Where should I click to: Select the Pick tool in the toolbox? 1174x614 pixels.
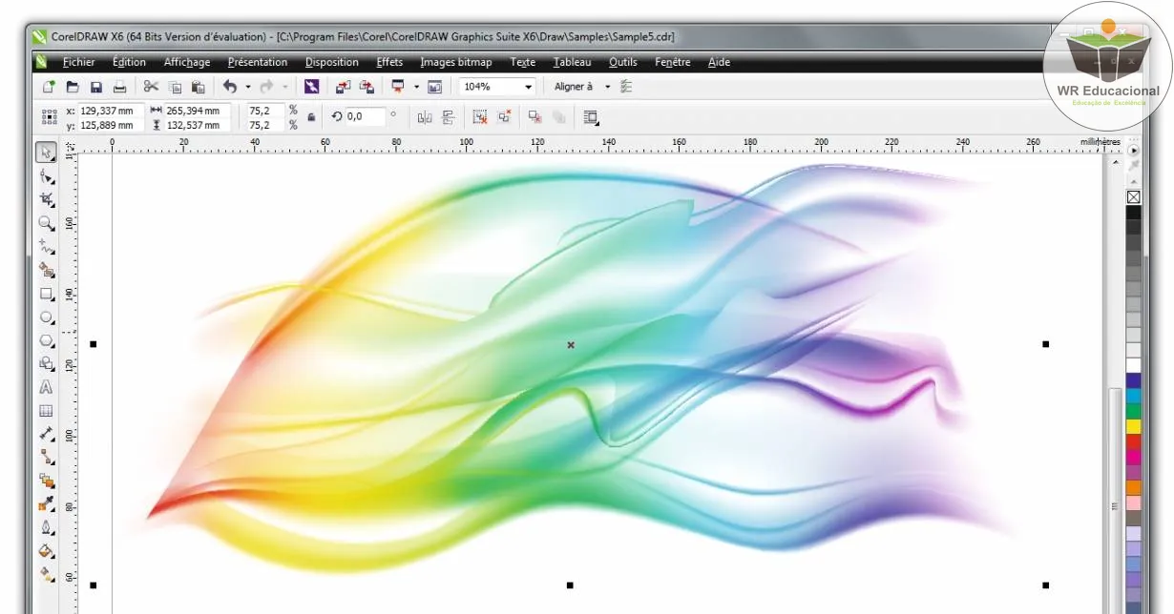coord(46,153)
